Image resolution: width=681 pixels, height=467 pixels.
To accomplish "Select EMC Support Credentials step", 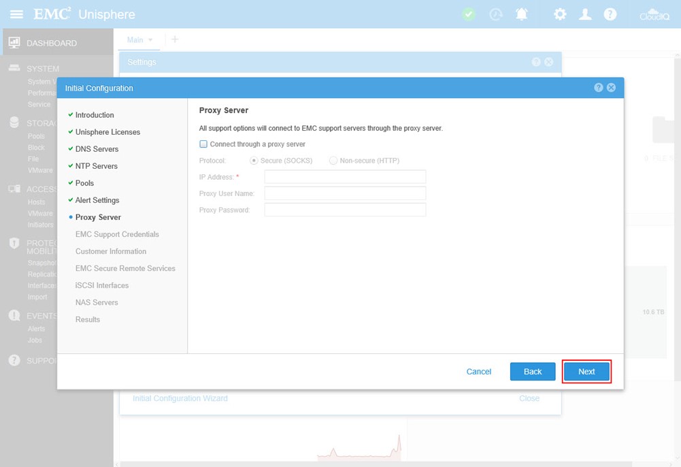I will pos(117,234).
